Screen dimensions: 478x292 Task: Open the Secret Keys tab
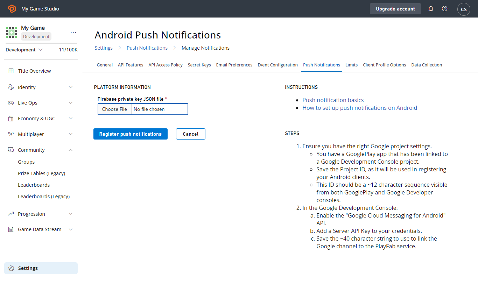199,65
